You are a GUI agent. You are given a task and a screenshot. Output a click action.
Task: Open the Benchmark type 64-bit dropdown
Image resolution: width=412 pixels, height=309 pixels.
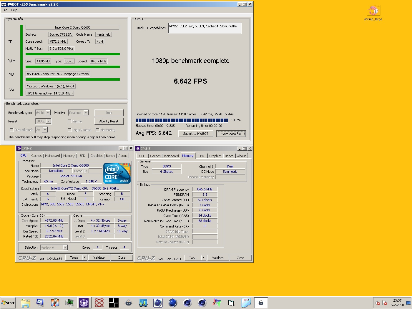(43, 113)
